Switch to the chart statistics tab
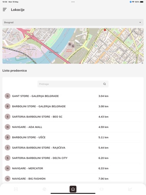 click(x=130, y=189)
